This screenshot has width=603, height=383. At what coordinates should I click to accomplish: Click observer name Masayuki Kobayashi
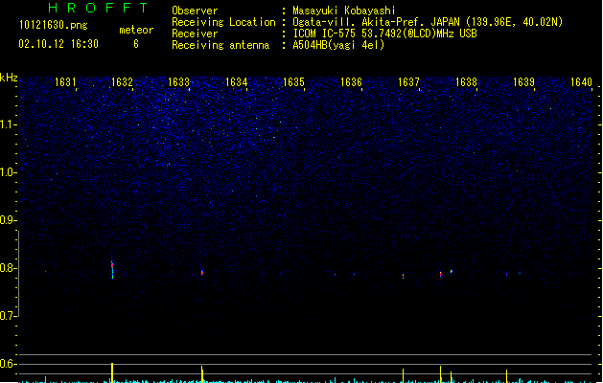(344, 11)
